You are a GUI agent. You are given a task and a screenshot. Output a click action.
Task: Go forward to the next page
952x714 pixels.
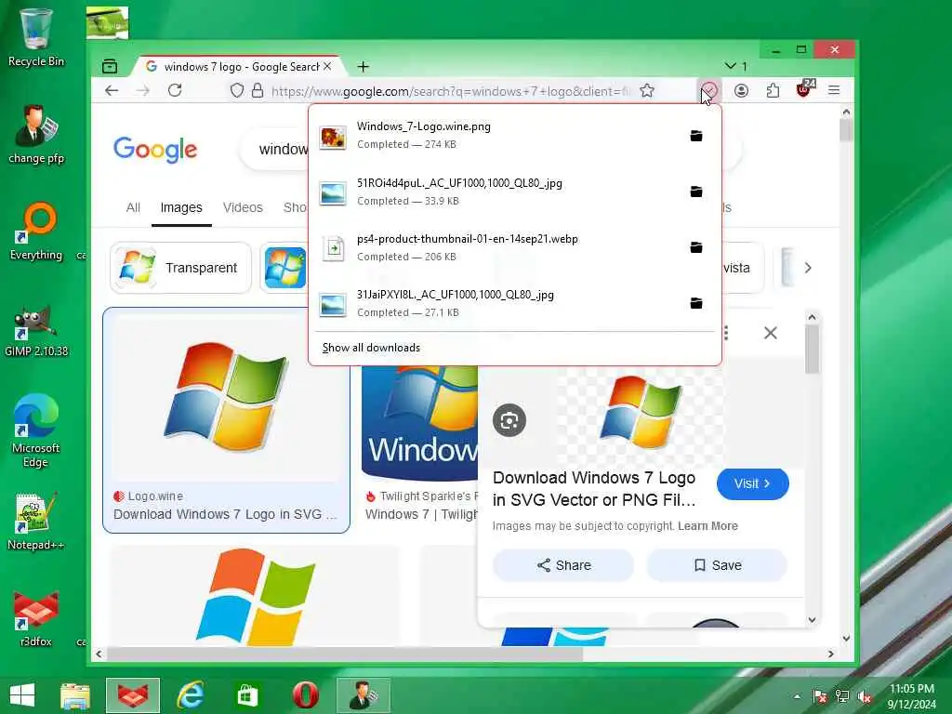(x=143, y=90)
